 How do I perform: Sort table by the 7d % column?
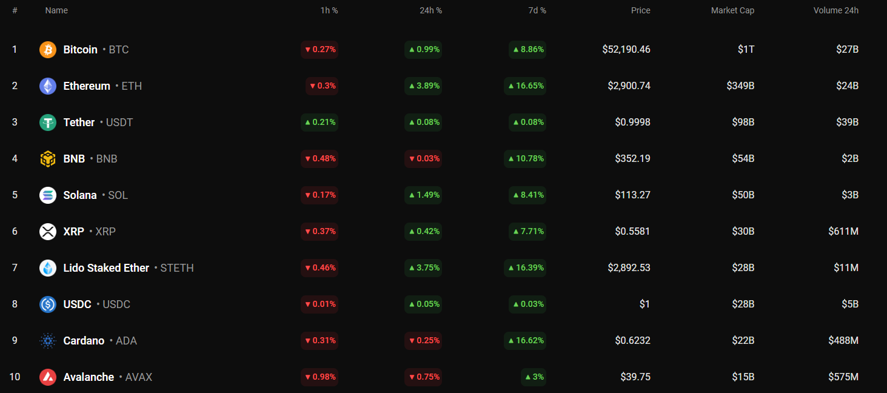pyautogui.click(x=536, y=10)
